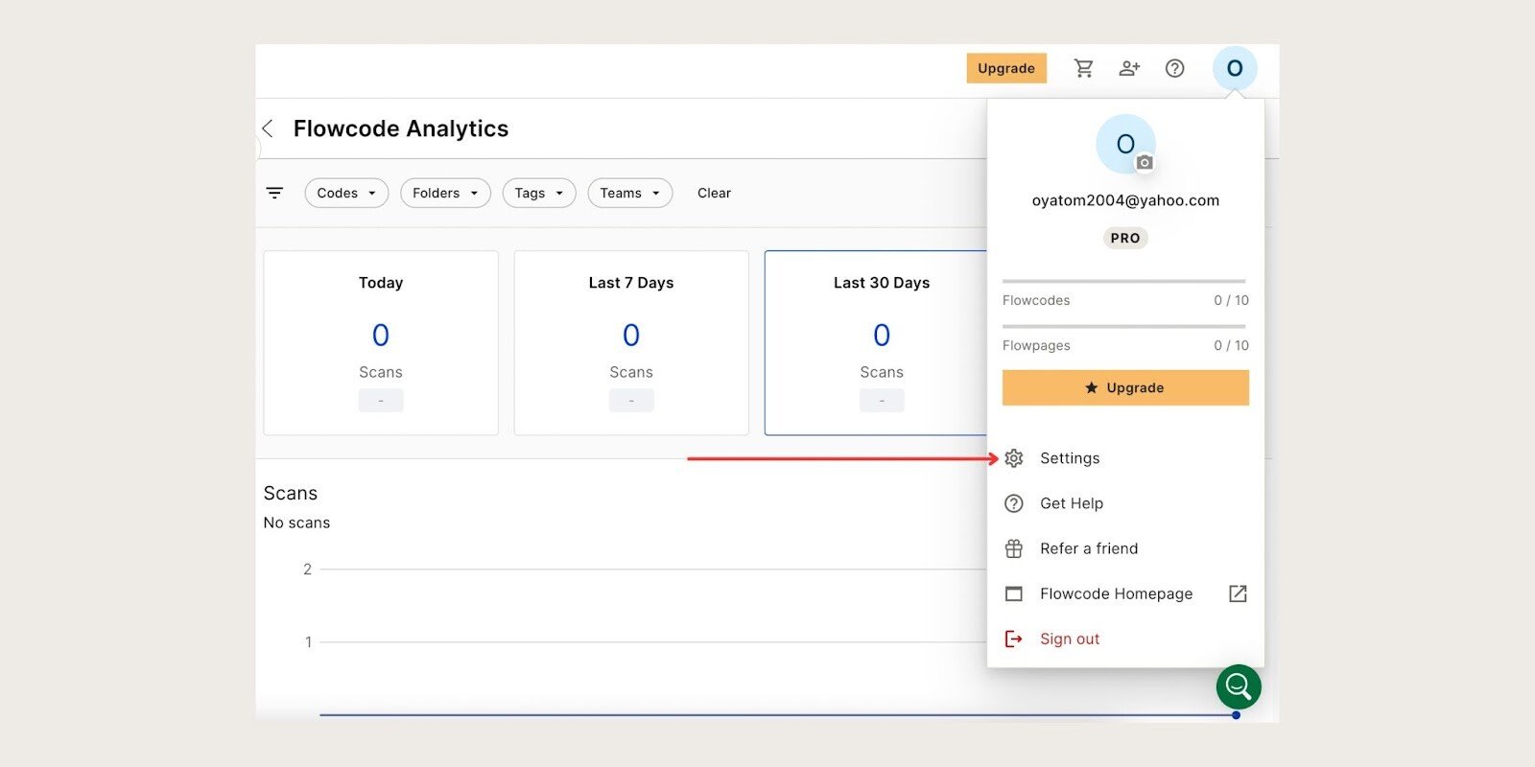
Task: Click the Sign out exit icon
Action: pos(1014,639)
